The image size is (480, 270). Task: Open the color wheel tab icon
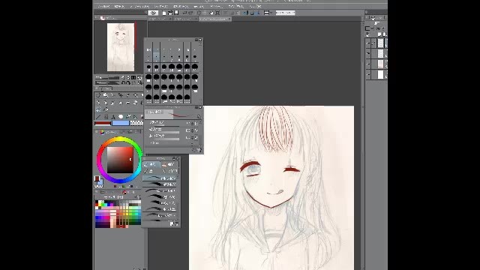102,132
